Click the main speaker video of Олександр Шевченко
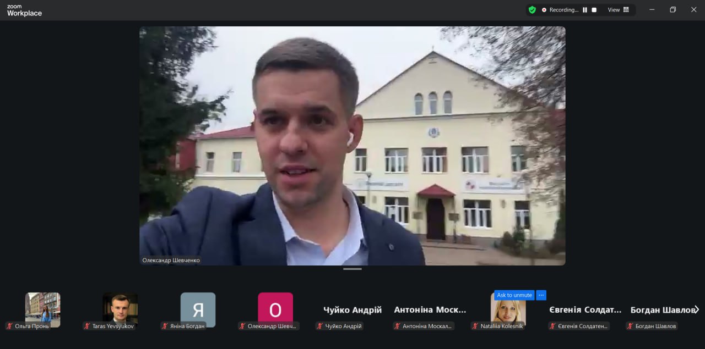 (x=352, y=146)
